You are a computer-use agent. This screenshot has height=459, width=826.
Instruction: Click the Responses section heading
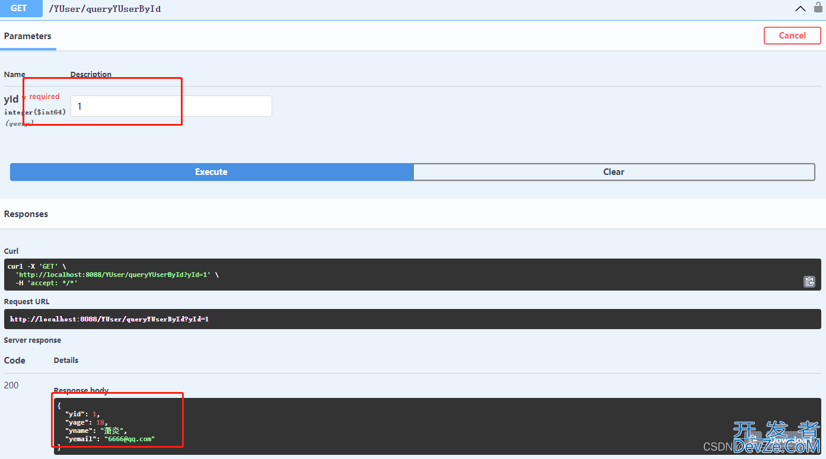coord(26,214)
